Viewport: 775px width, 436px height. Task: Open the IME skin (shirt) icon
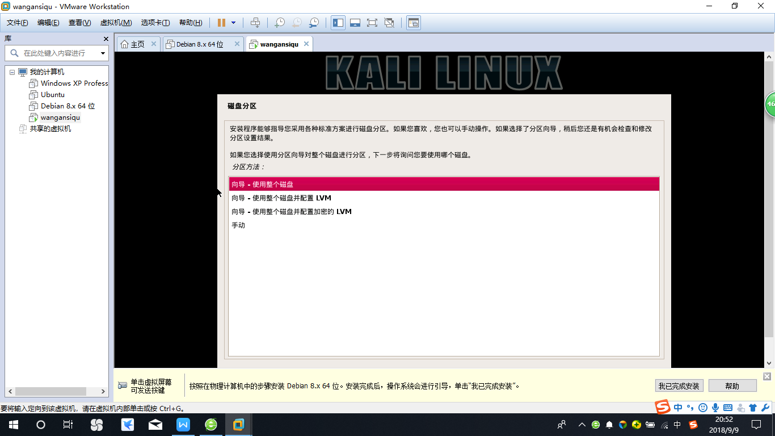(753, 408)
